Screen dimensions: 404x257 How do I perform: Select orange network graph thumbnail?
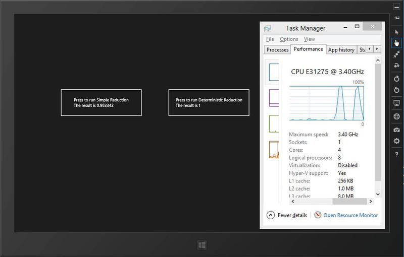tap(274, 149)
